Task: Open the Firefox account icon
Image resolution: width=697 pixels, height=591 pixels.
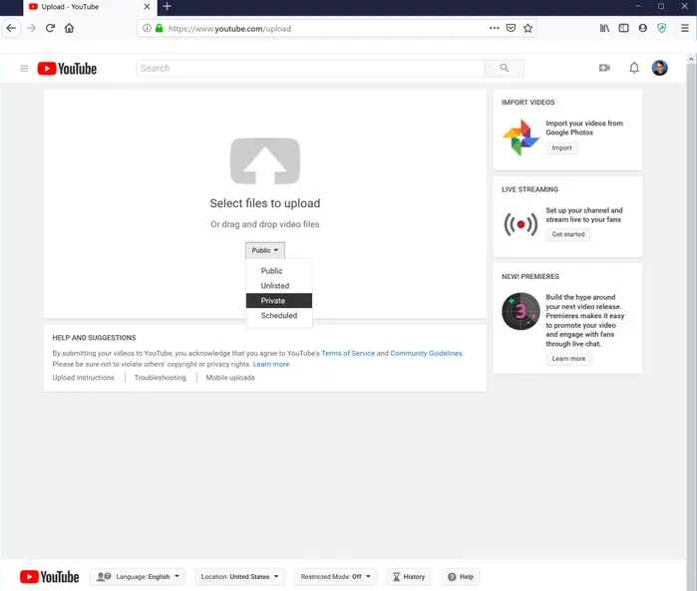Action: [x=643, y=28]
